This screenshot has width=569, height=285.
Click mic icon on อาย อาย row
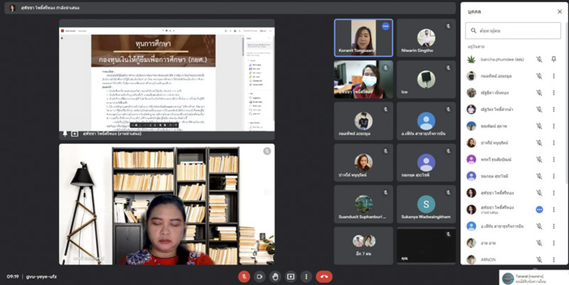coord(539,243)
